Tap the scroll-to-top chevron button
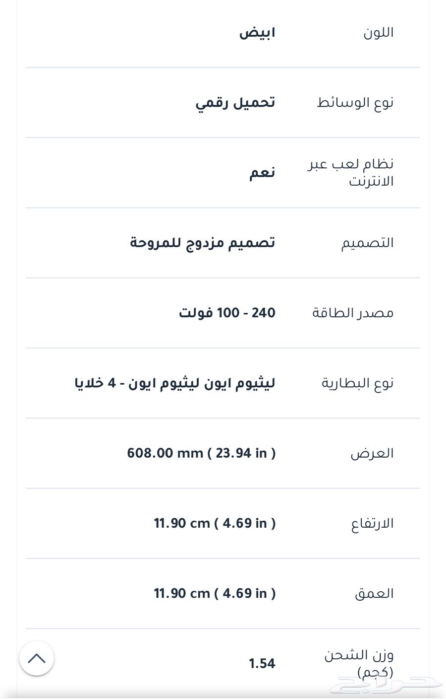 37,658
